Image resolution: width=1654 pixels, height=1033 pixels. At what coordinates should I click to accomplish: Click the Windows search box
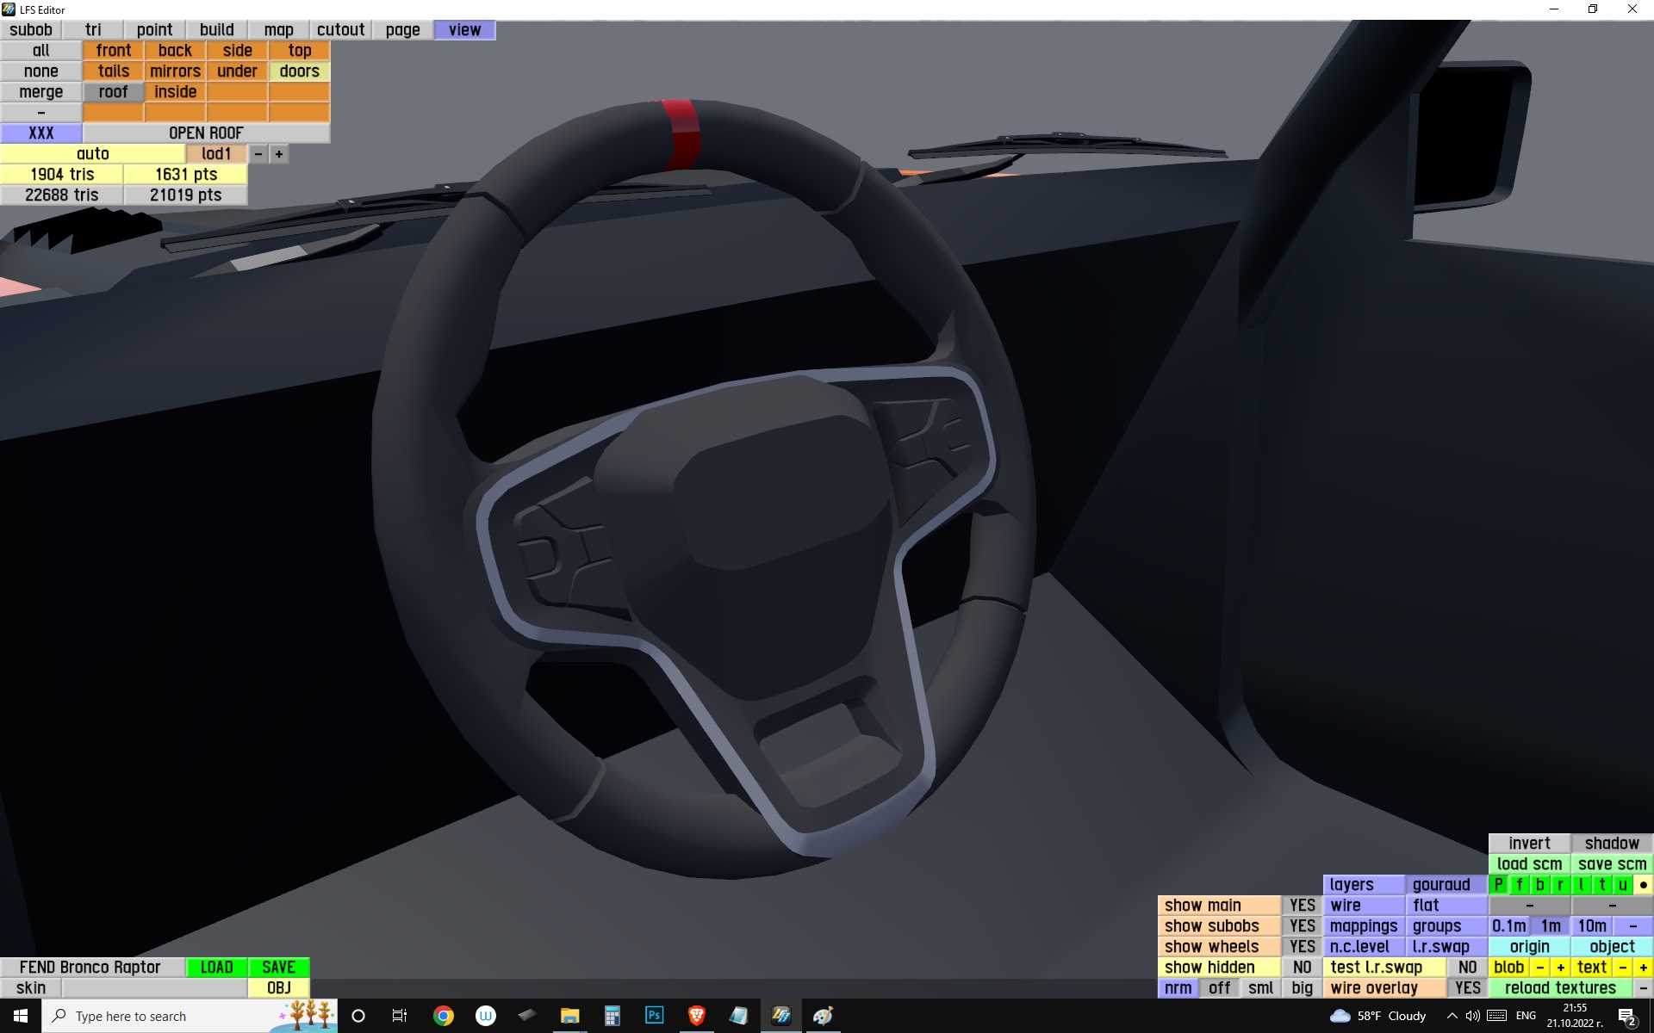[x=164, y=1016]
